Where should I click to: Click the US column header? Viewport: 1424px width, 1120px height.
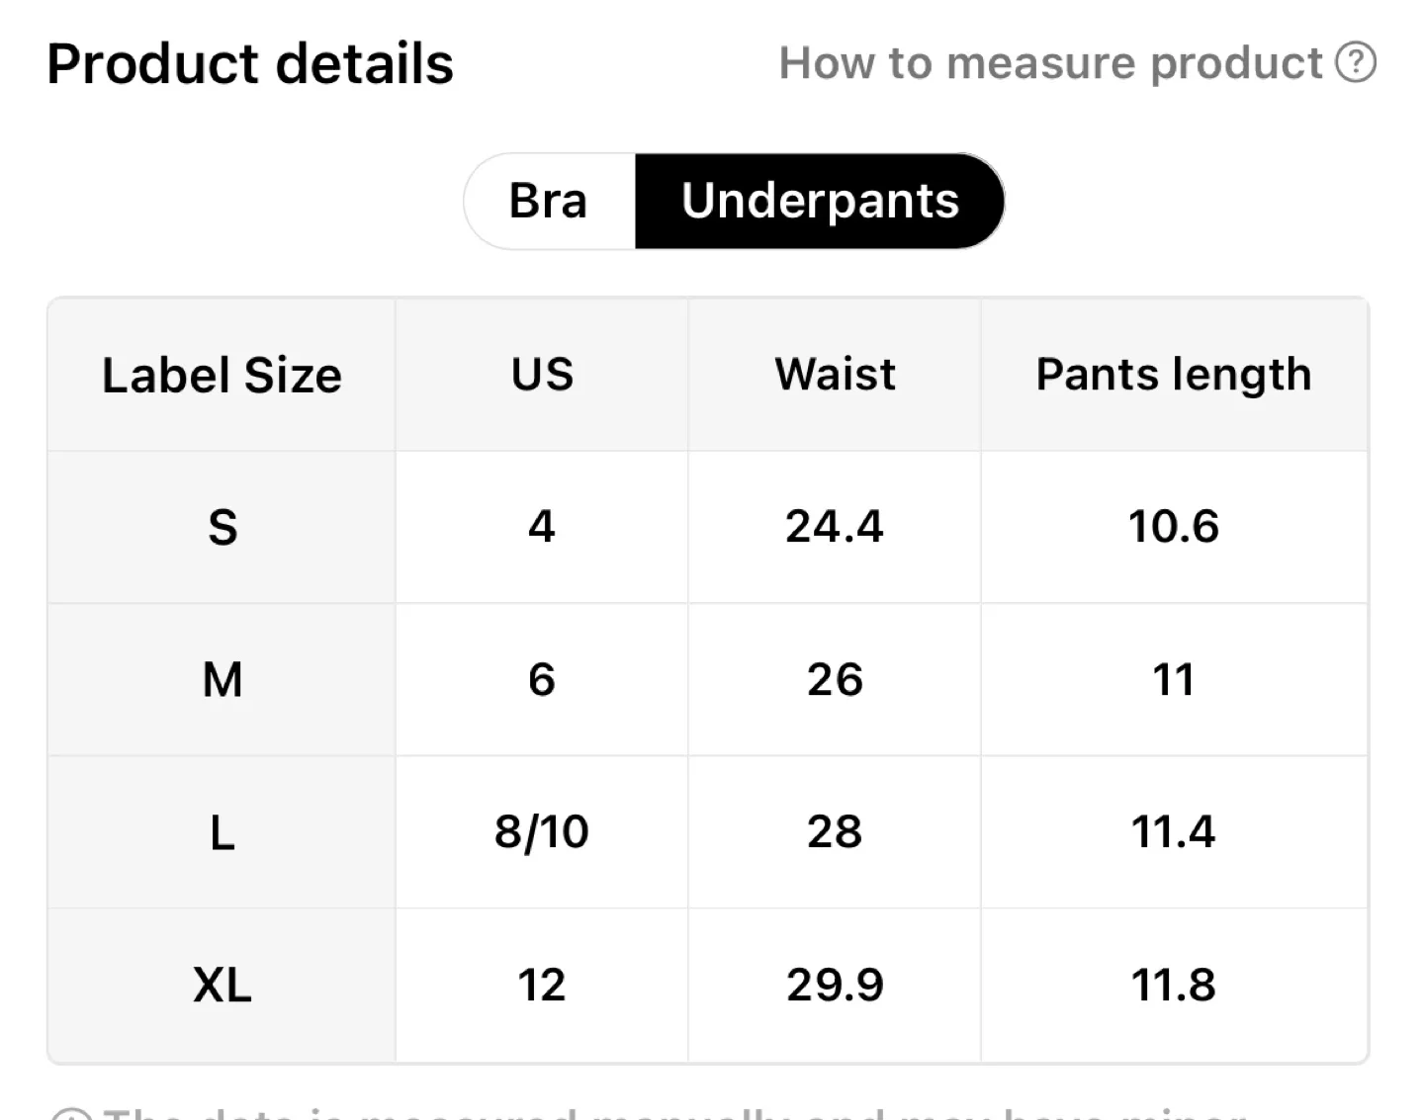[x=541, y=375]
